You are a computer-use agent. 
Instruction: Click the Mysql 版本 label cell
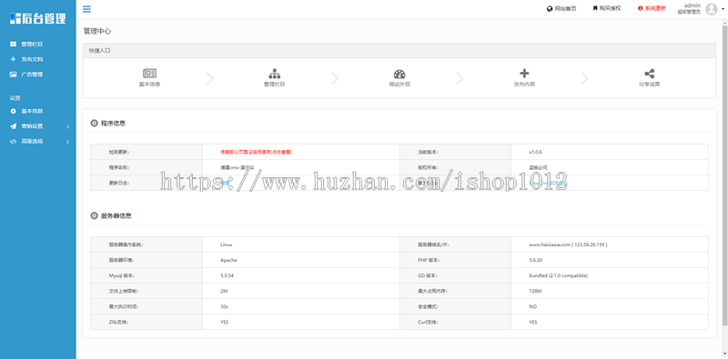point(147,275)
